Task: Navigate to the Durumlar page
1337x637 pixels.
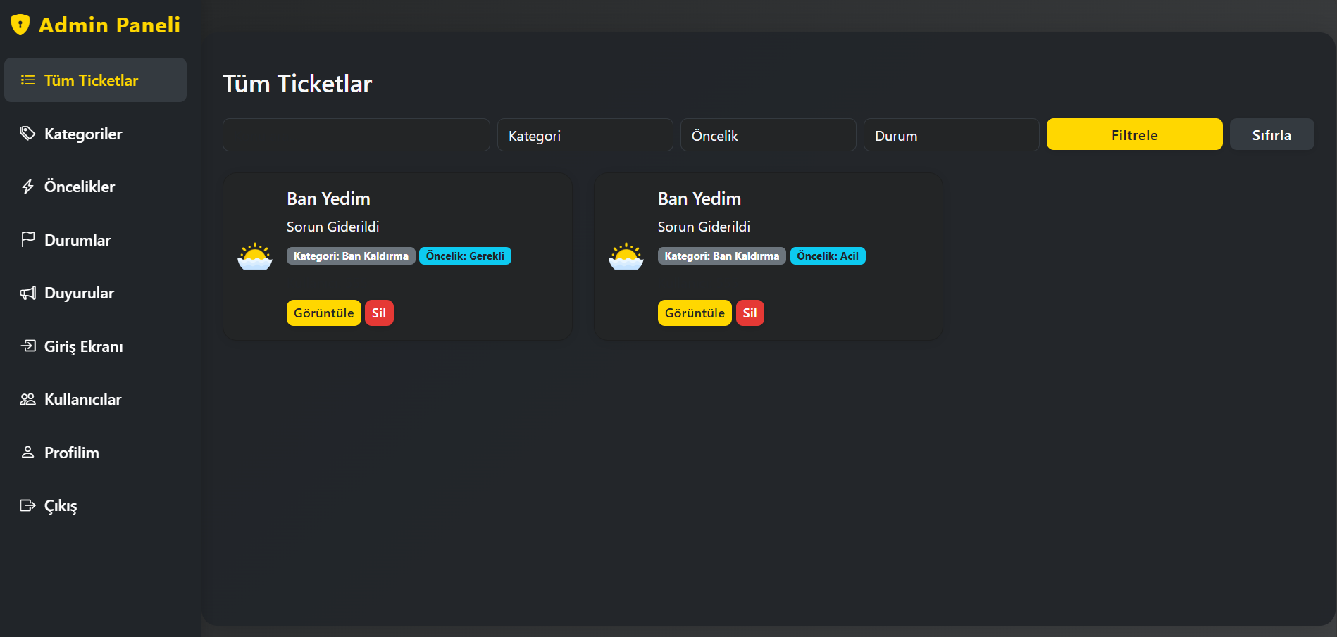Action: click(x=95, y=240)
